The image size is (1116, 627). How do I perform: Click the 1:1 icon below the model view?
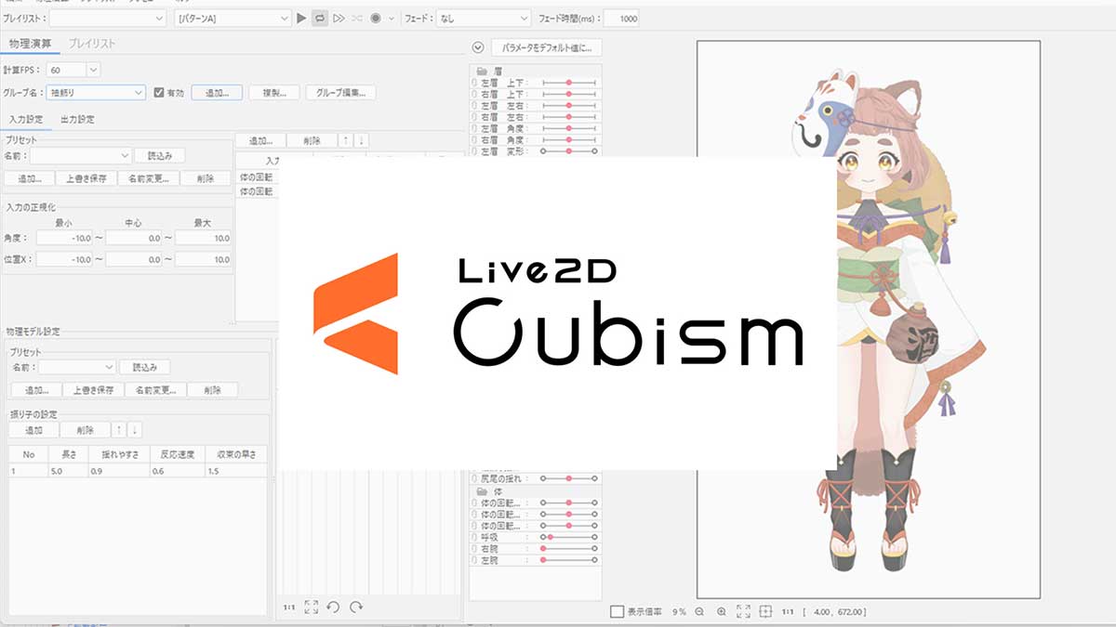788,611
